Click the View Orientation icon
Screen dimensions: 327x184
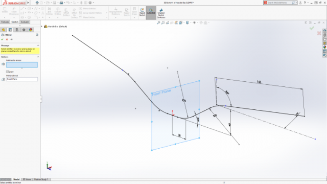click(181, 22)
